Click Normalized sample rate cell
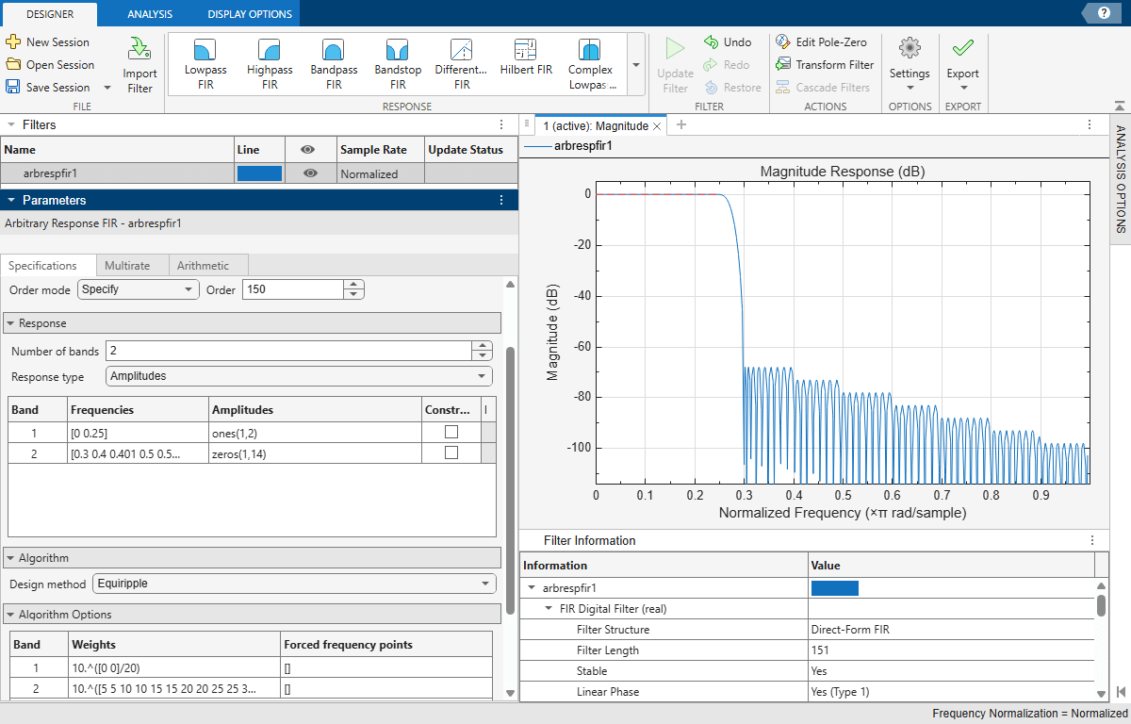 (x=380, y=173)
